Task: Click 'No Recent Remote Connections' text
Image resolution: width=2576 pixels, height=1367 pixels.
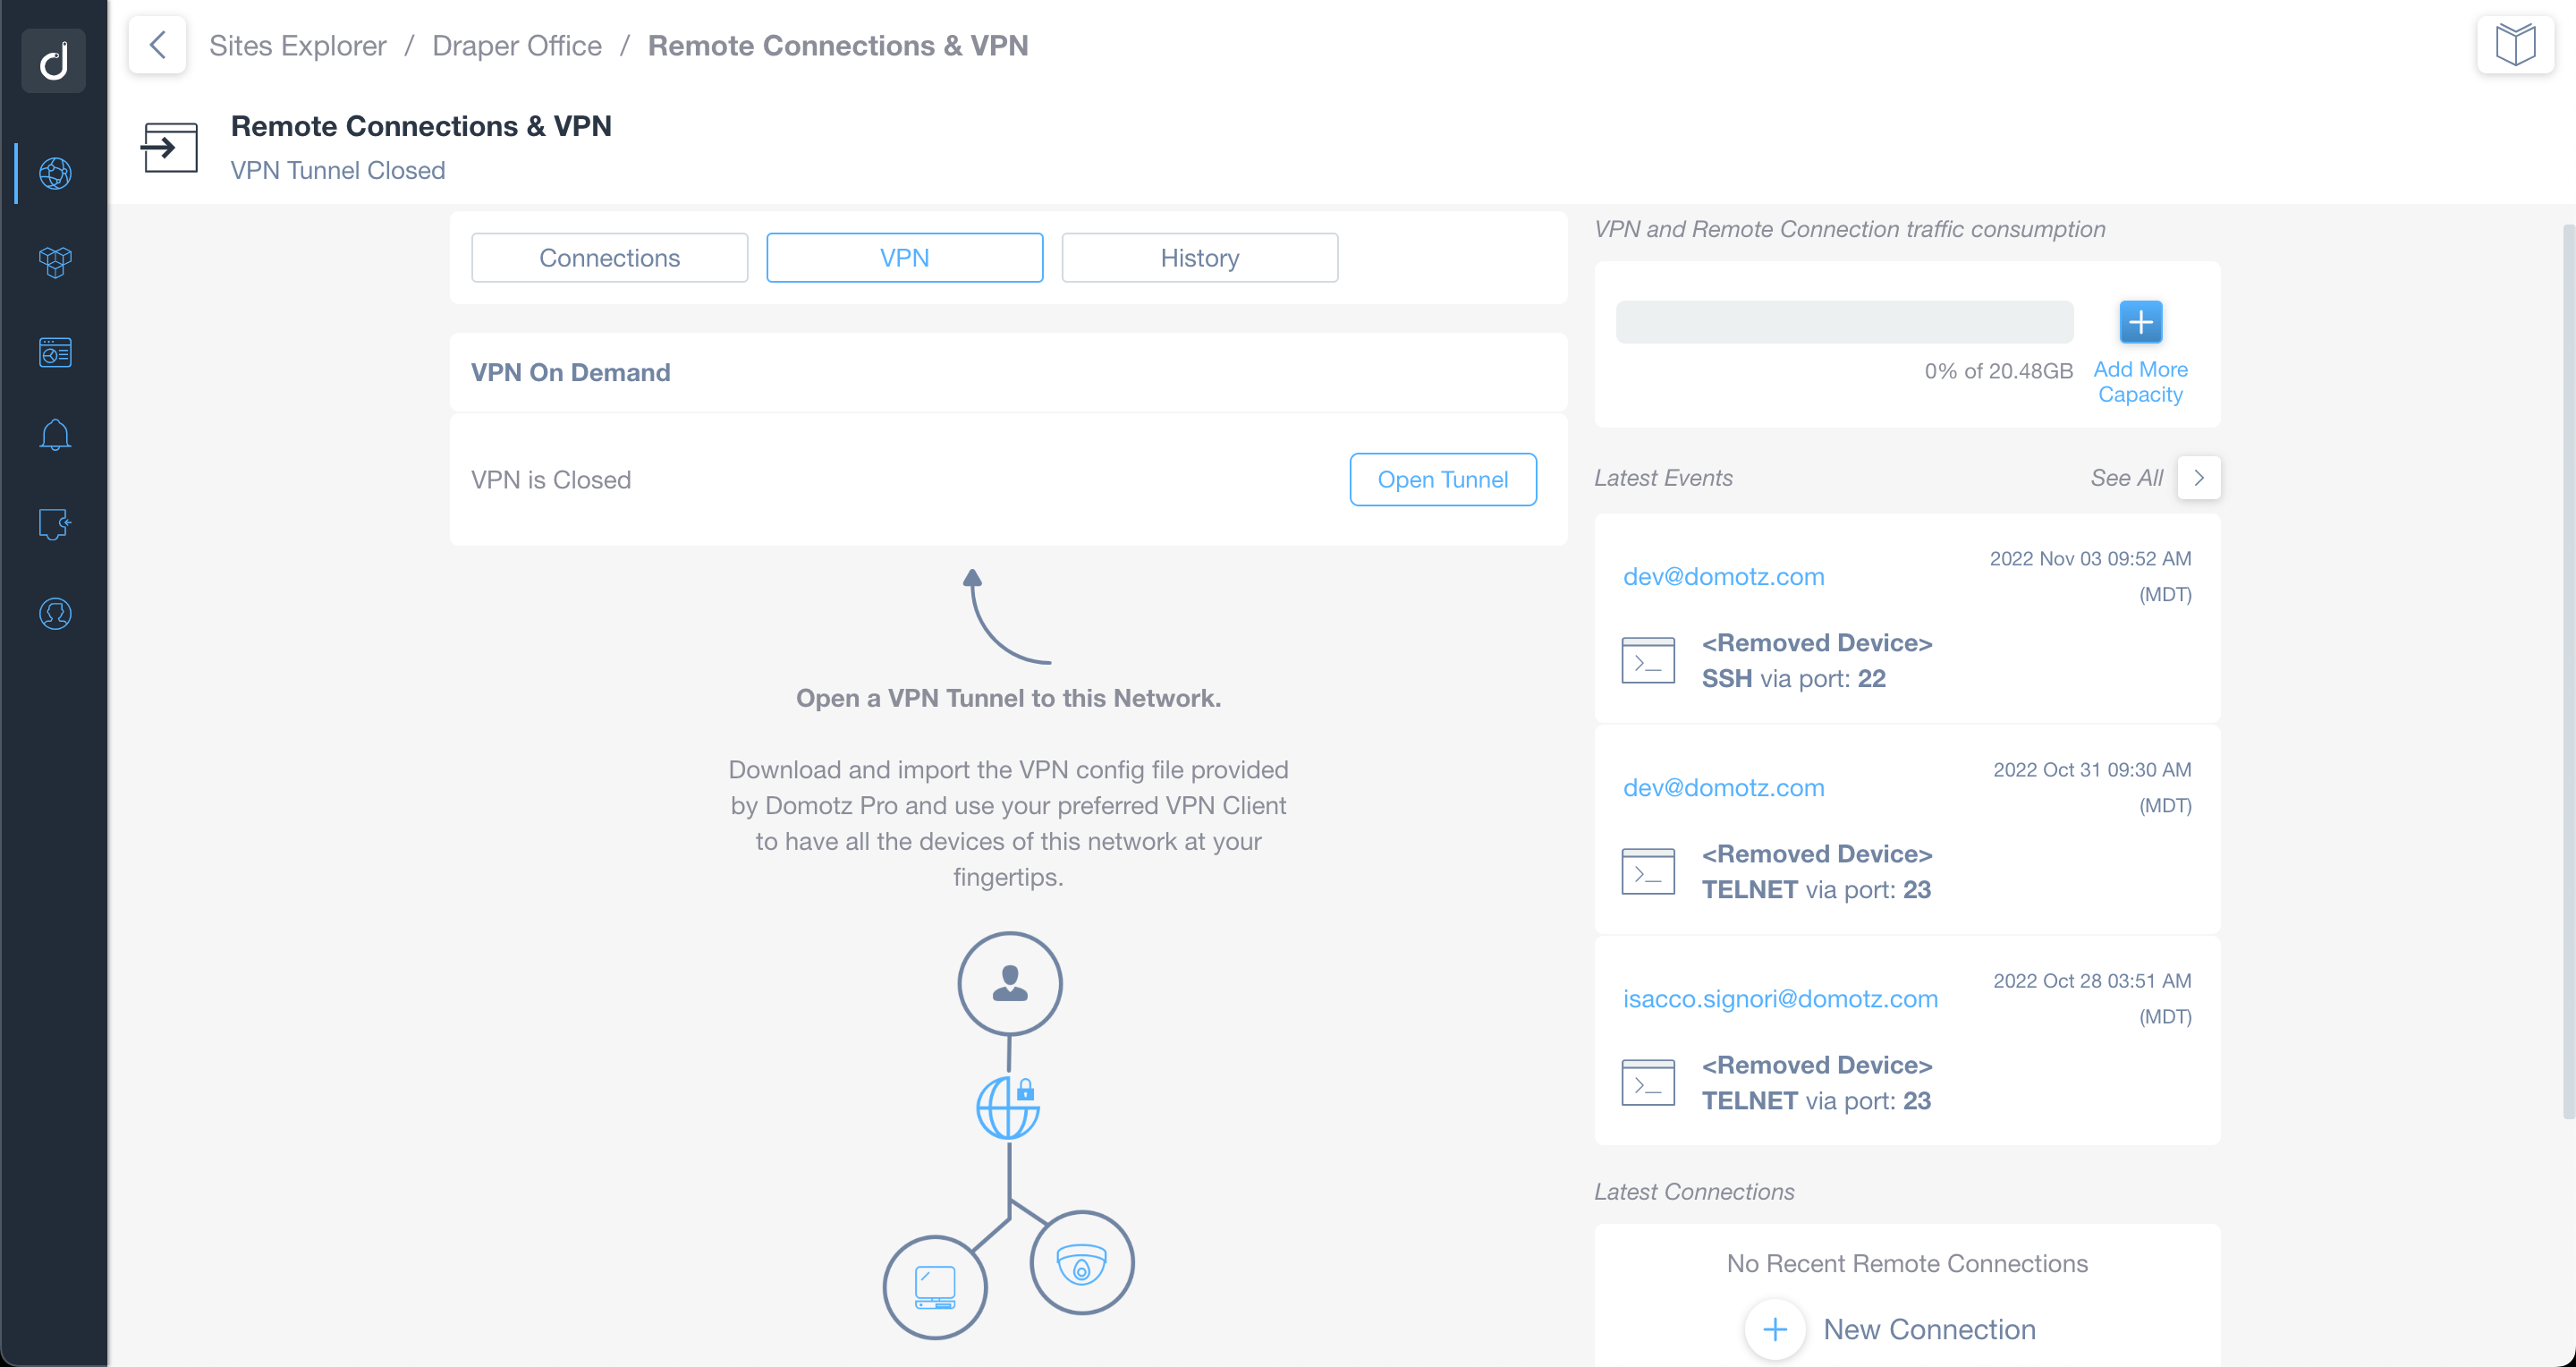Action: point(1907,1264)
